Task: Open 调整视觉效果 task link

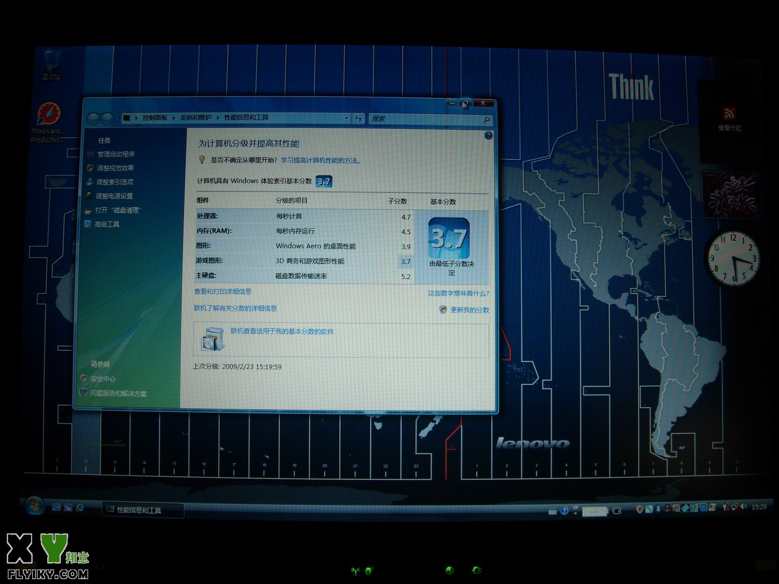Action: (115, 168)
